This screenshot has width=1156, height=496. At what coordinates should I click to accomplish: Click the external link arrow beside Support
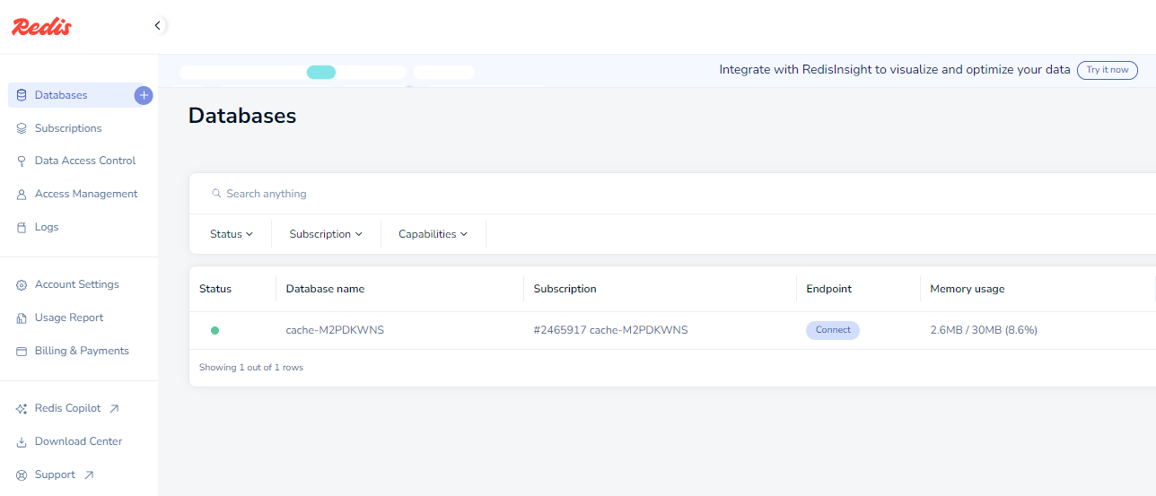89,475
